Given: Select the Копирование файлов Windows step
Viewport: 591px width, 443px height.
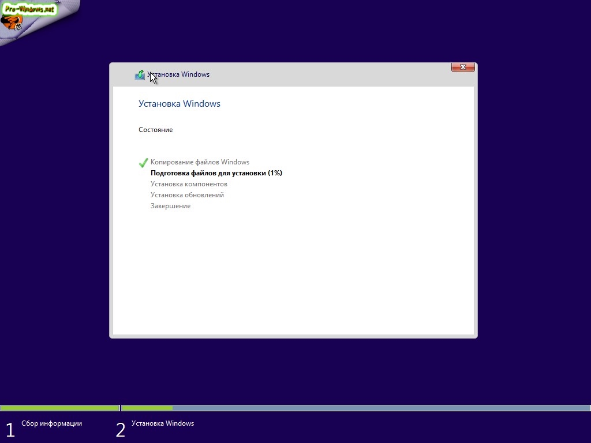Looking at the screenshot, I should (x=200, y=162).
